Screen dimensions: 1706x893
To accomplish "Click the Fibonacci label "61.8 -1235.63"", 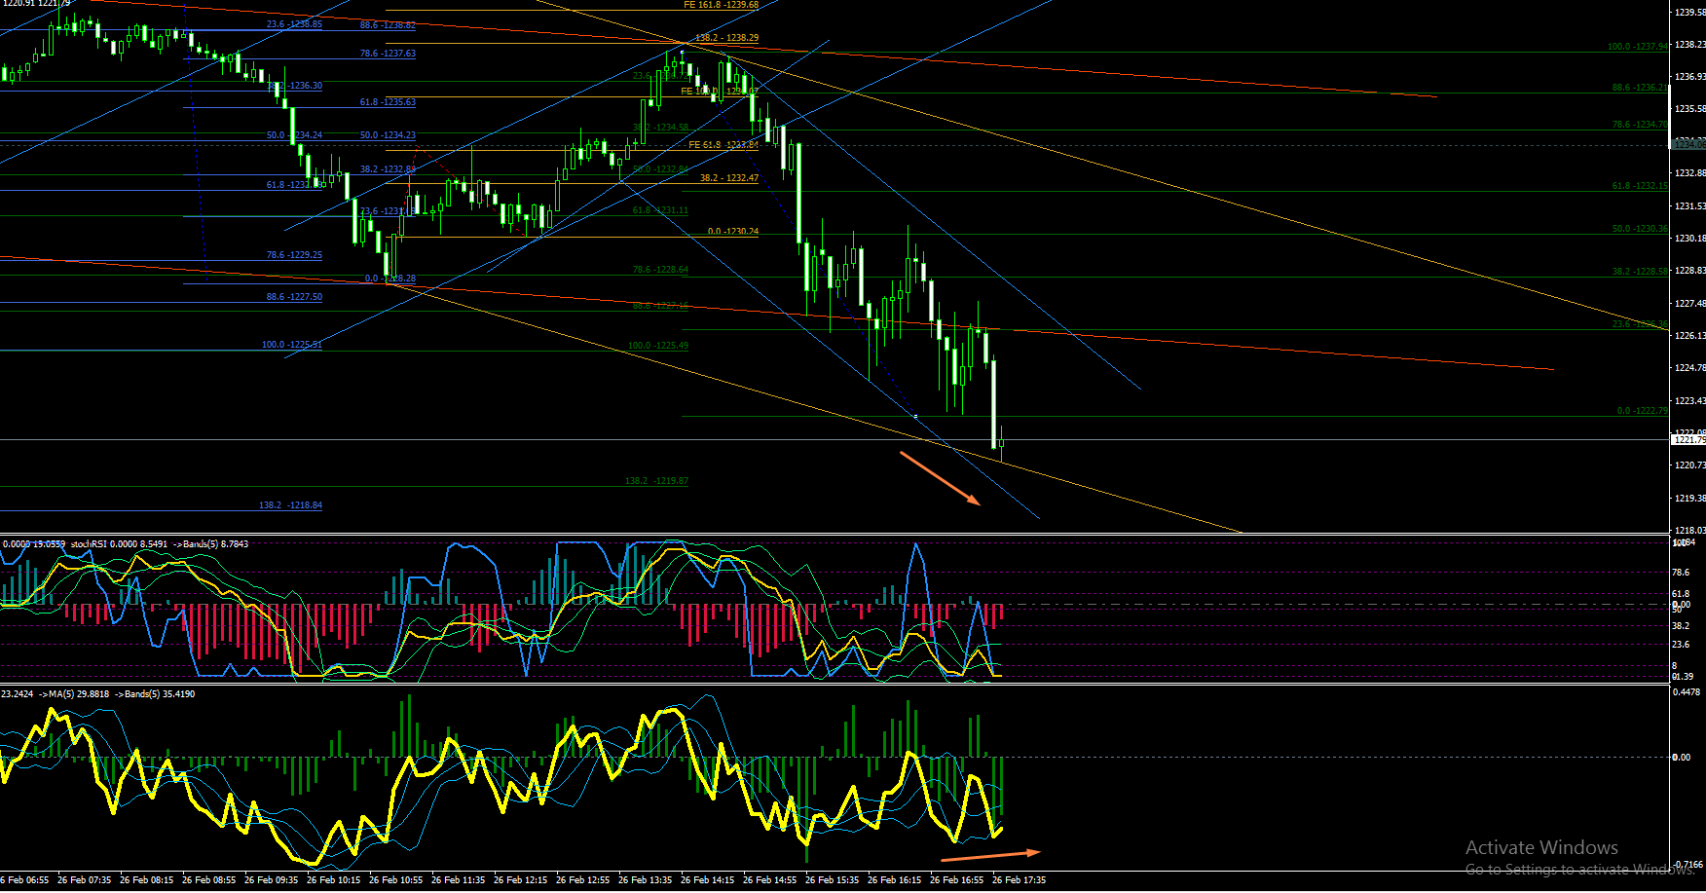I will click(x=388, y=102).
